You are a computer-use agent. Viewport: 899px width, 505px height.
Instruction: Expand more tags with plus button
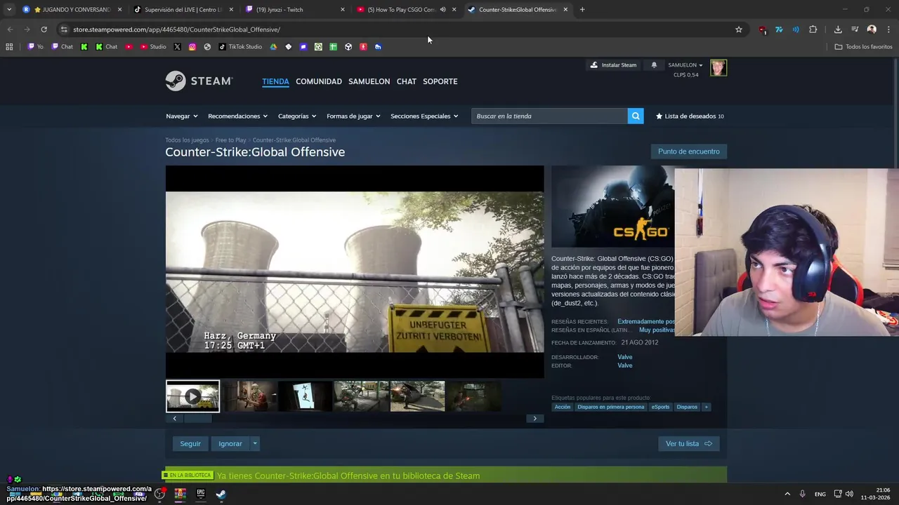pyautogui.click(x=706, y=407)
